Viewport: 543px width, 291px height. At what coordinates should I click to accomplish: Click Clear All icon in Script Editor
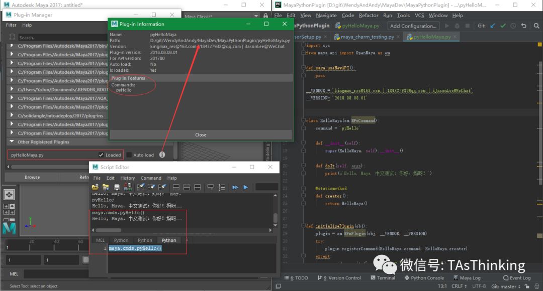[x=162, y=187]
